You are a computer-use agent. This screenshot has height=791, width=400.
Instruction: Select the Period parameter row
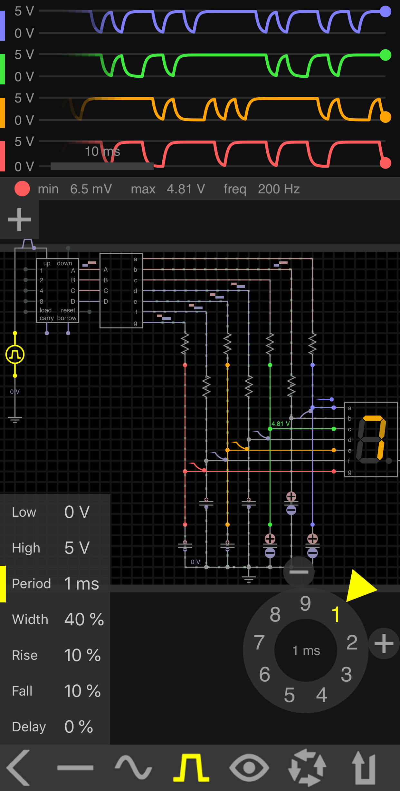coord(55,584)
